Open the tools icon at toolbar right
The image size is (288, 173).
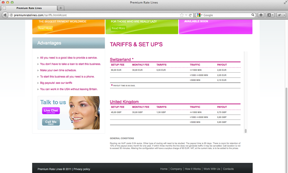point(280,15)
